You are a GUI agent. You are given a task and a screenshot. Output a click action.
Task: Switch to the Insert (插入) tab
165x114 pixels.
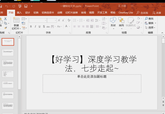pos(19,12)
